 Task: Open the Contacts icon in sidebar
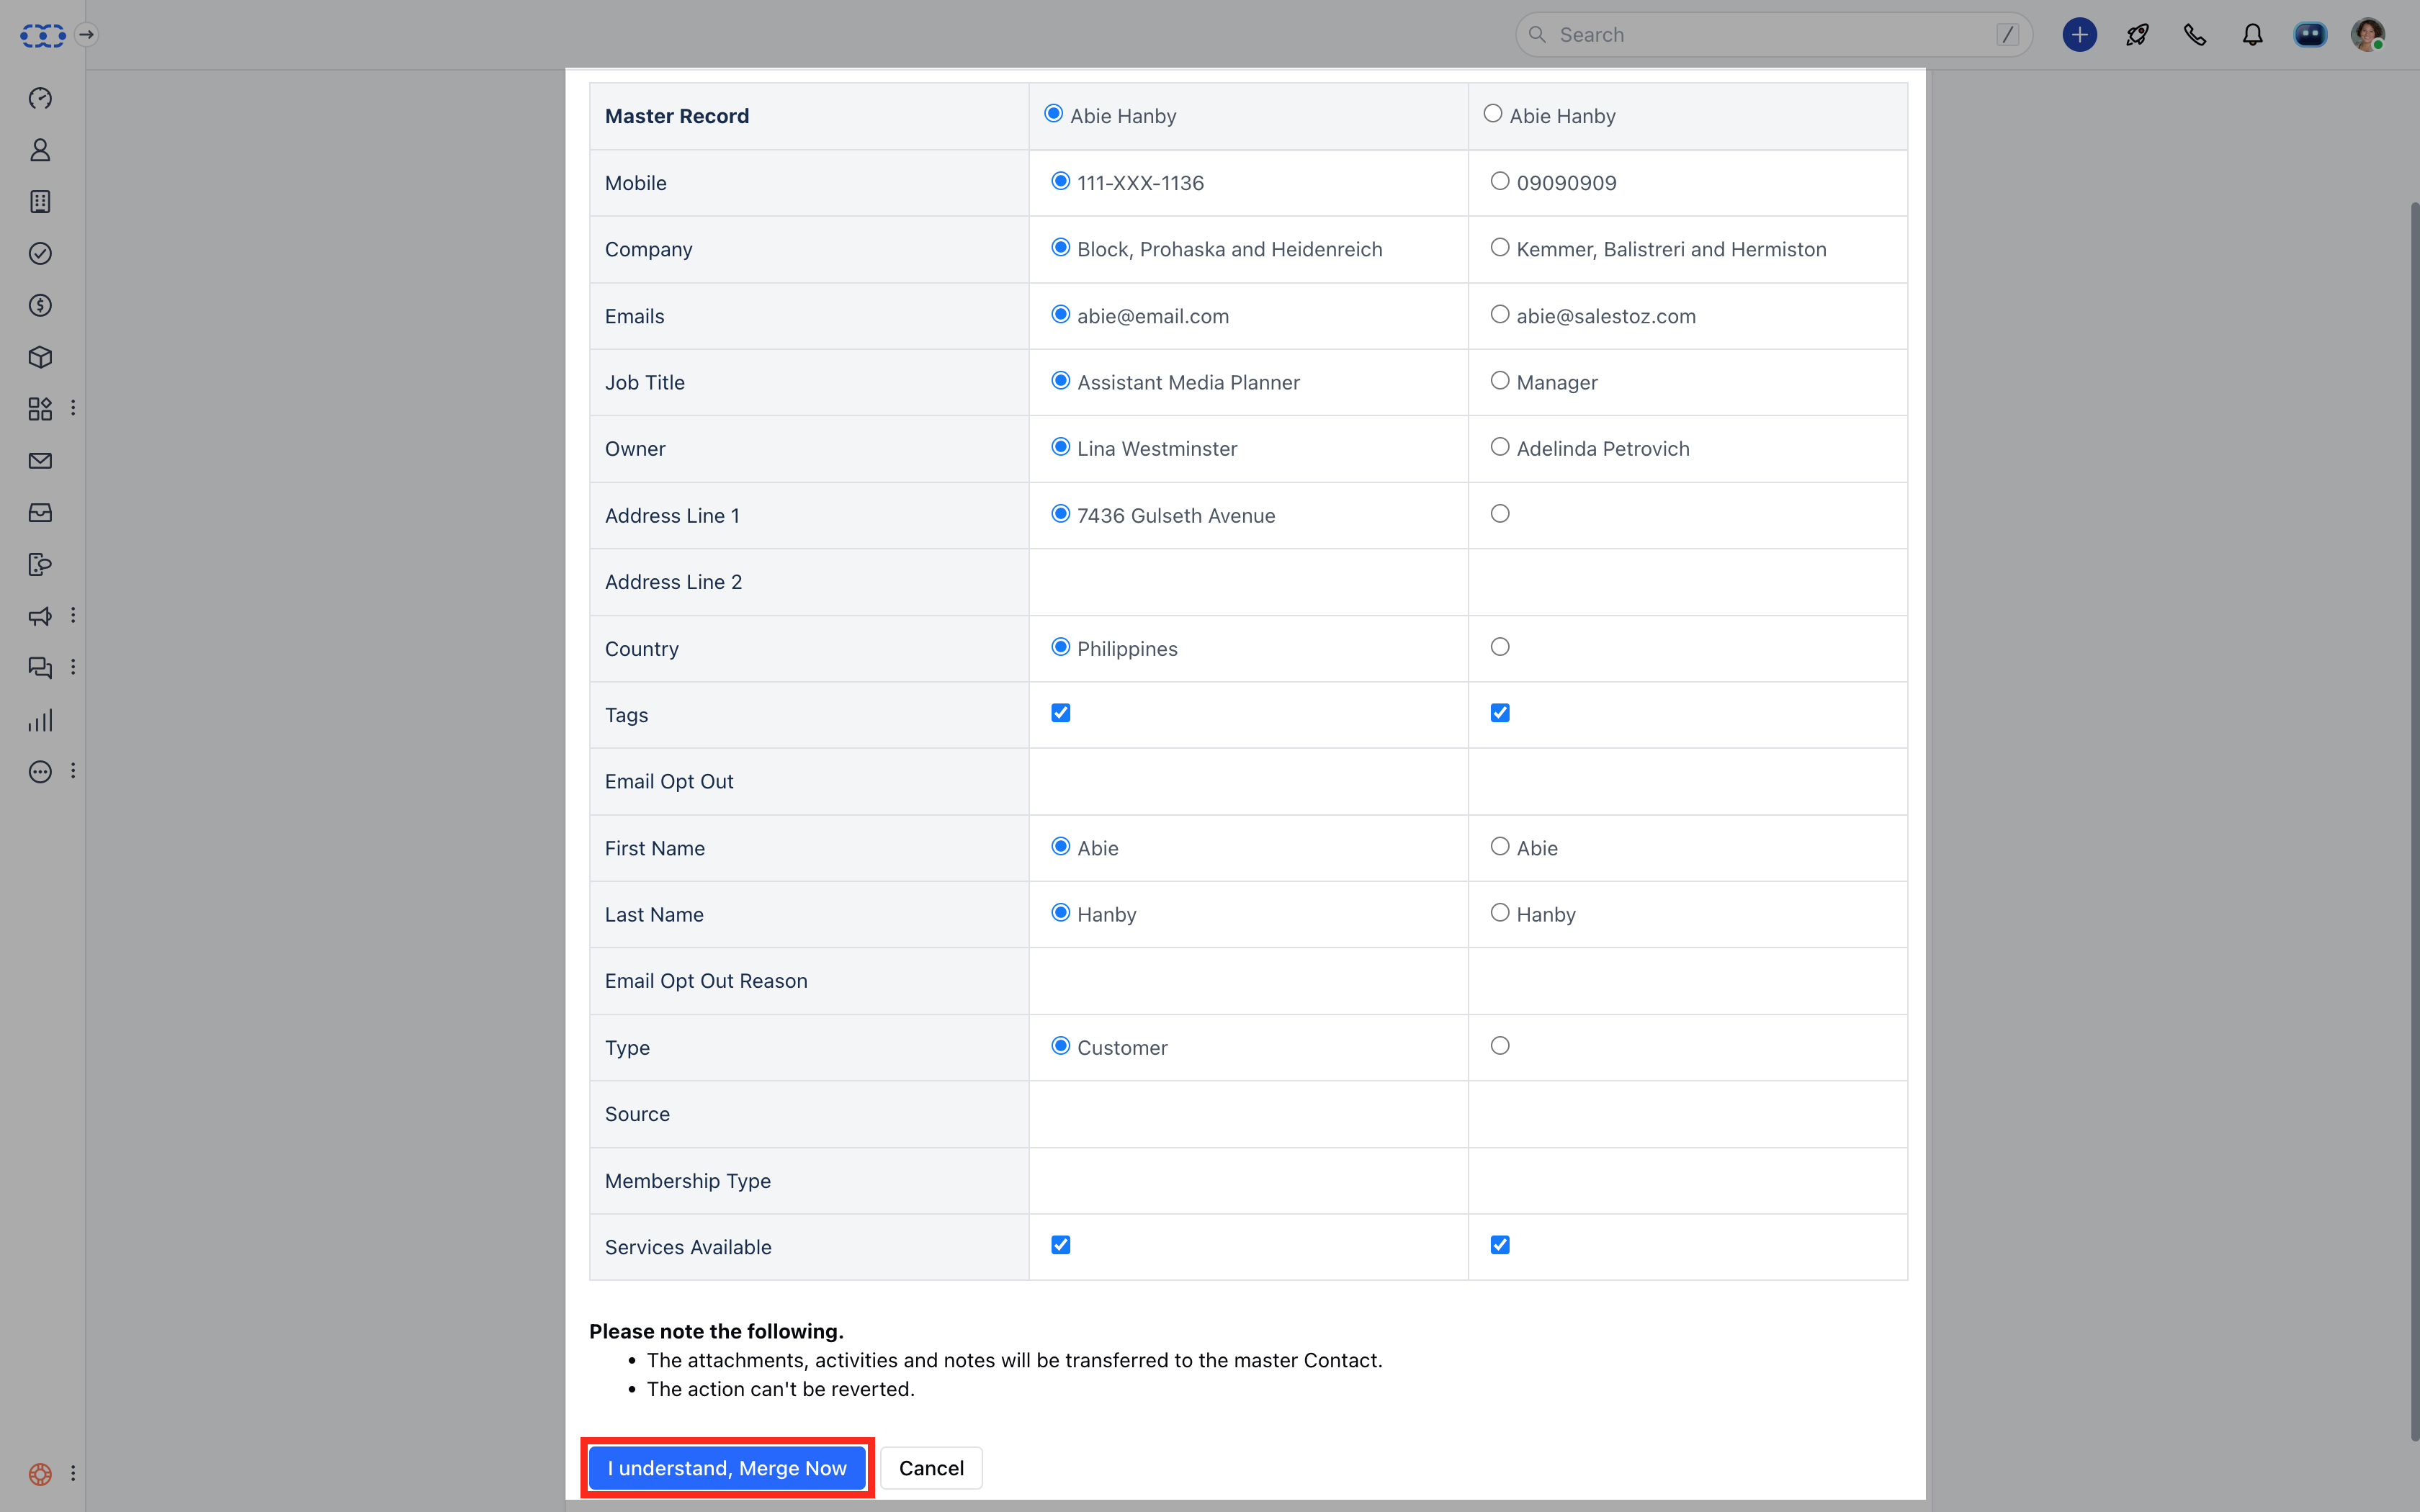click(x=40, y=150)
